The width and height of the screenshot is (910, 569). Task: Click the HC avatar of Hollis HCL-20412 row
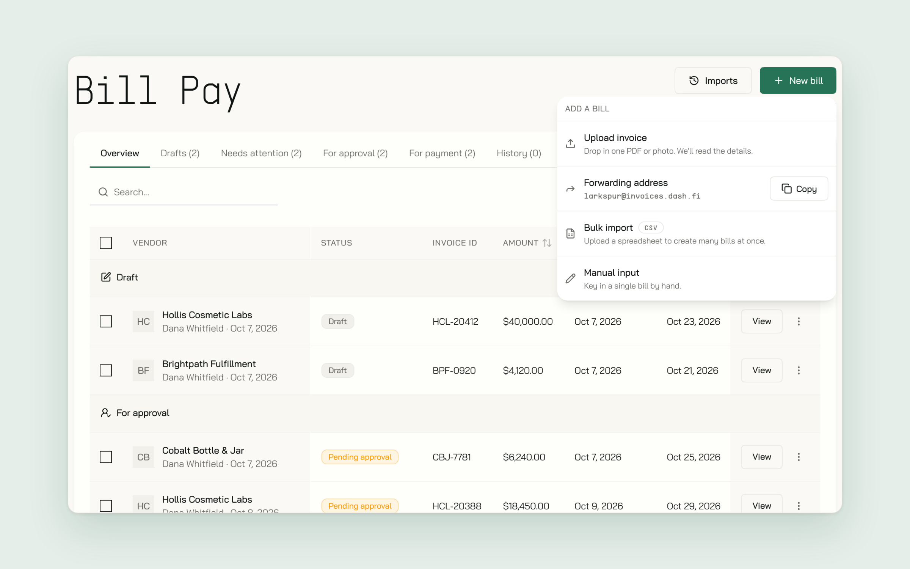pyautogui.click(x=143, y=321)
